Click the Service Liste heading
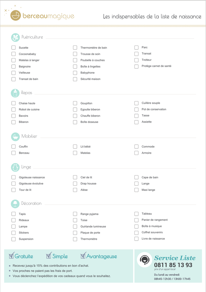The width and height of the screenshot is (206, 292). coord(175,258)
